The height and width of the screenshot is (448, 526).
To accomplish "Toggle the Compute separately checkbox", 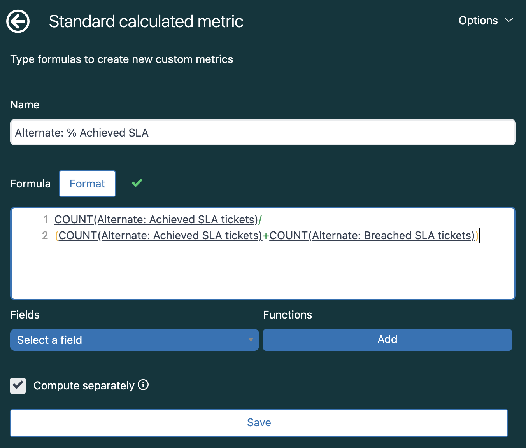I will (18, 386).
